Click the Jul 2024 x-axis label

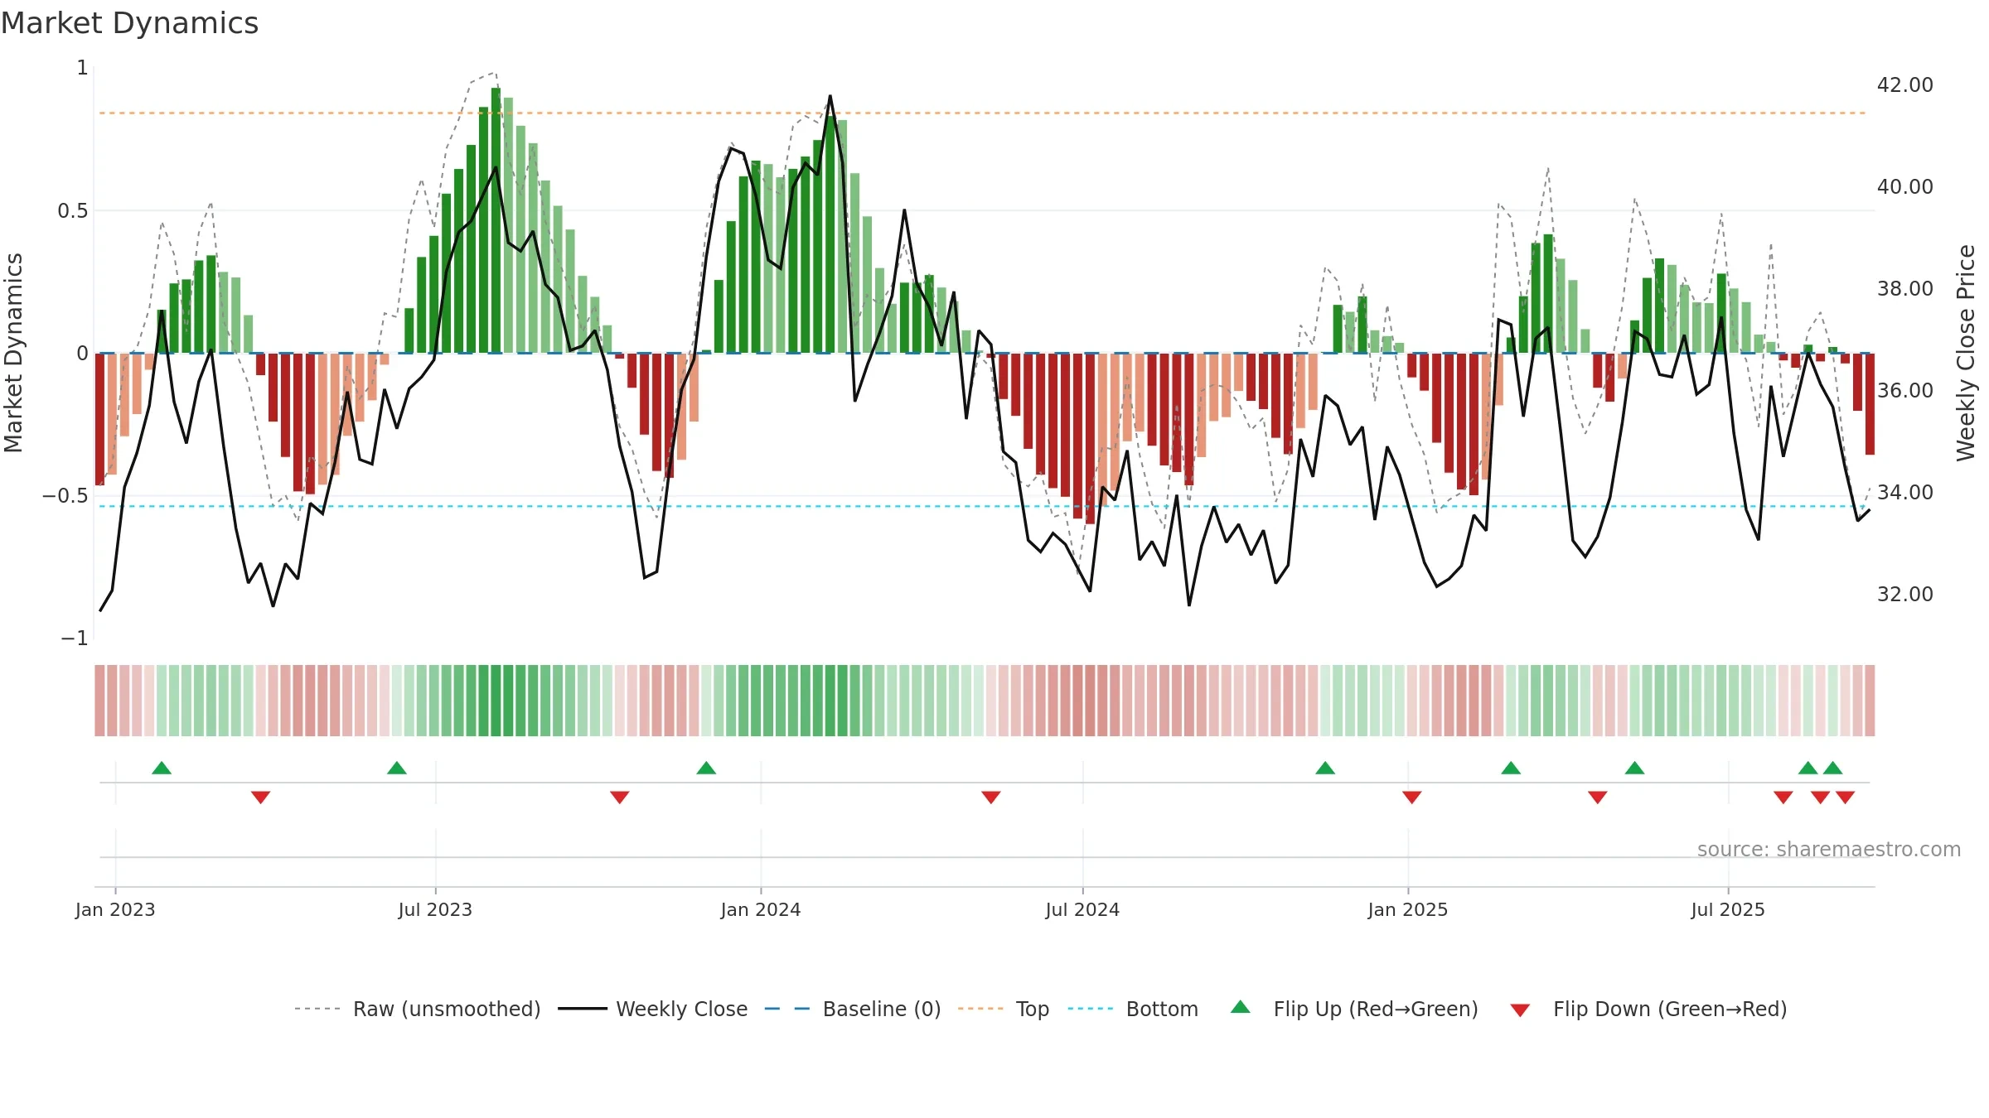pos(1082,909)
